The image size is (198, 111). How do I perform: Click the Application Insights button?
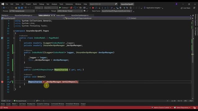pos(154,8)
